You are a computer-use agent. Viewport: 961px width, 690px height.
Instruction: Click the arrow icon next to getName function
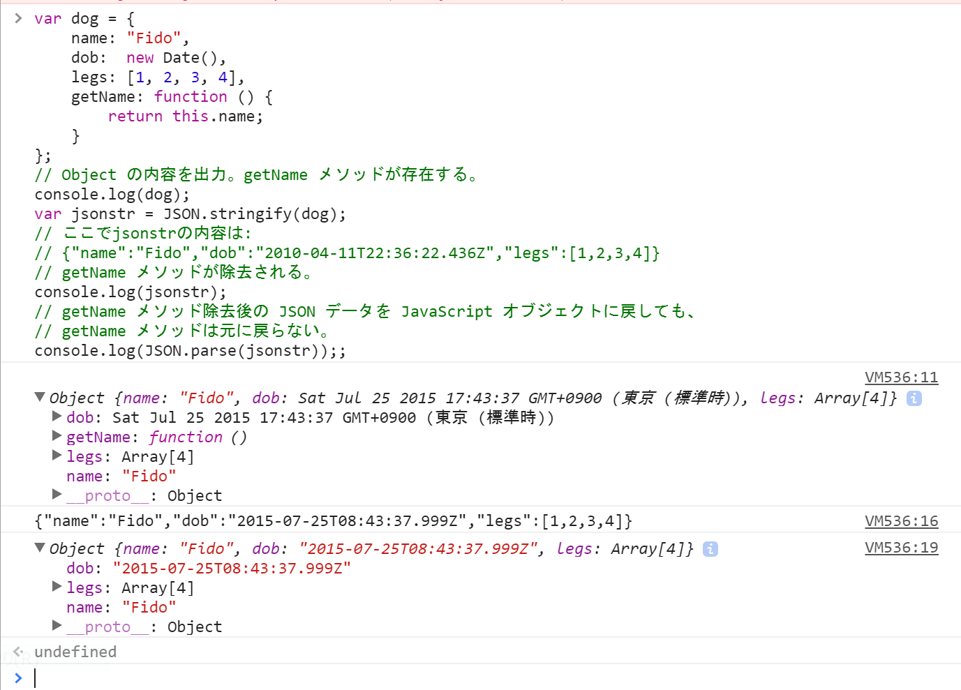coord(56,435)
